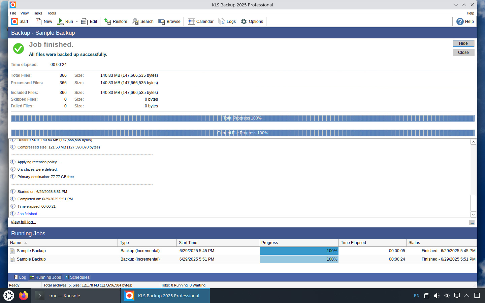Click info icon beside Compressed size line
The height and width of the screenshot is (303, 485).
click(x=13, y=147)
